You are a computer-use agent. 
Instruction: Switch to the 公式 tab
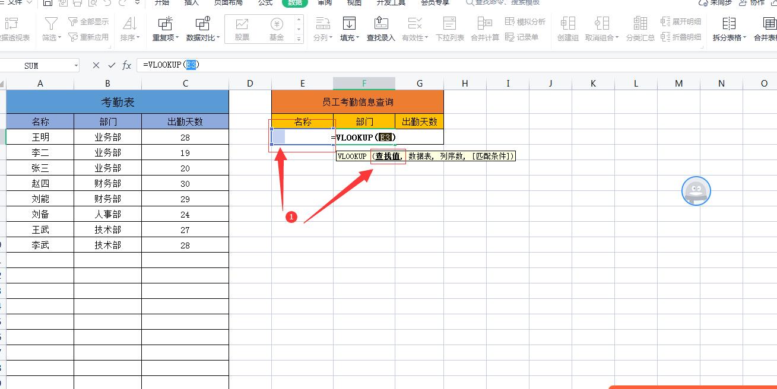point(265,3)
